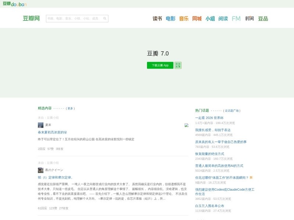Open topic 原来真的有人一辈子做自己热爱的事

click(x=221, y=142)
